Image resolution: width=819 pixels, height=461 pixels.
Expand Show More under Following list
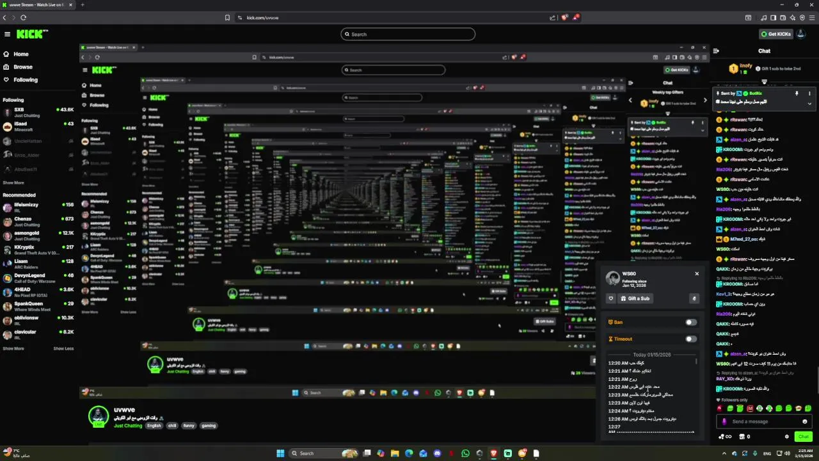(13, 182)
